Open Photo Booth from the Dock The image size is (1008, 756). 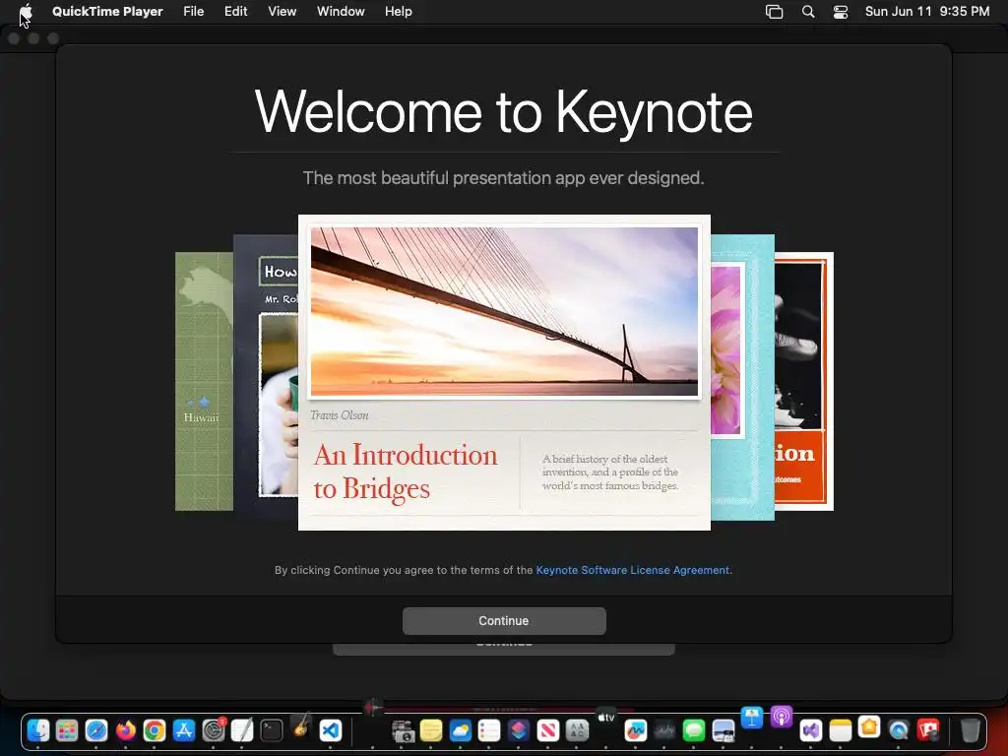coord(928,729)
